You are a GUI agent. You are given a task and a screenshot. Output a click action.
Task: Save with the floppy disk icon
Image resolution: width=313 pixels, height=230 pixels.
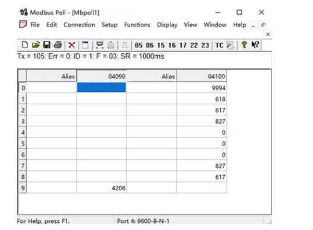47,45
